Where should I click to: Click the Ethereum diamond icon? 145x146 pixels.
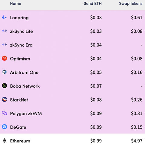tap(5, 141)
